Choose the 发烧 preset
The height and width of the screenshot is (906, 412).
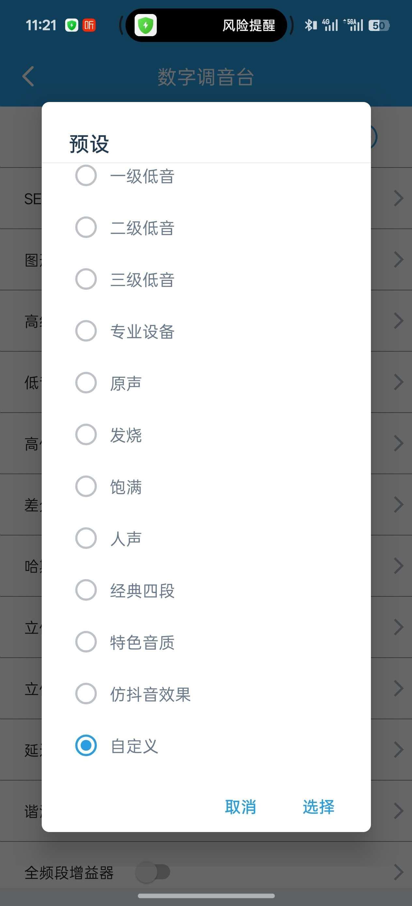coord(86,434)
